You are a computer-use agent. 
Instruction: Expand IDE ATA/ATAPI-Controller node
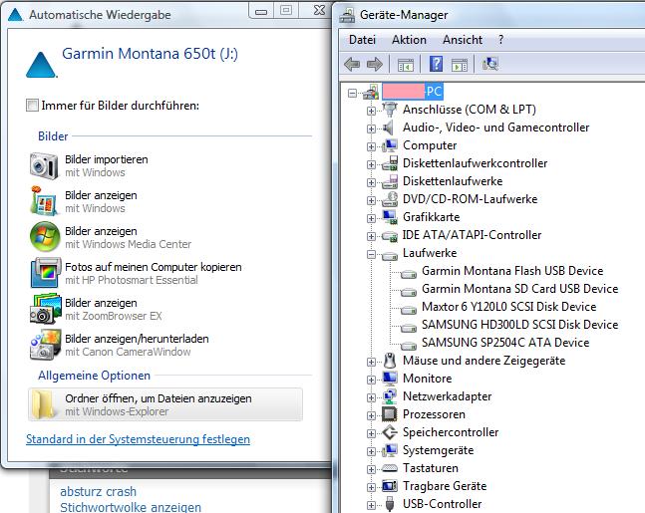(371, 236)
